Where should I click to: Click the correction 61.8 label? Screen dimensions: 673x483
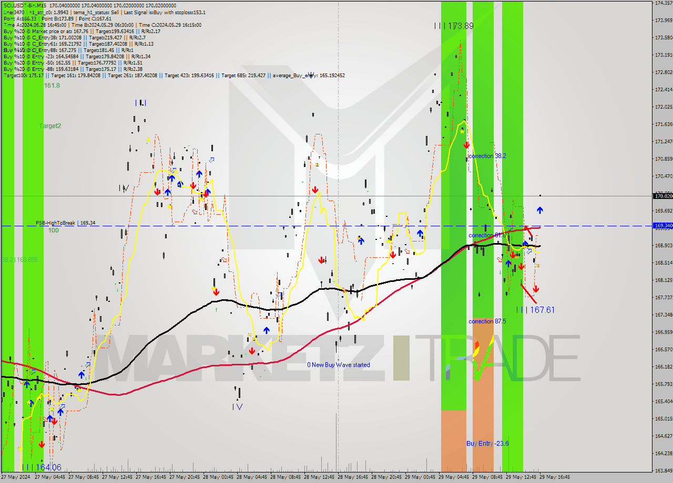486,235
